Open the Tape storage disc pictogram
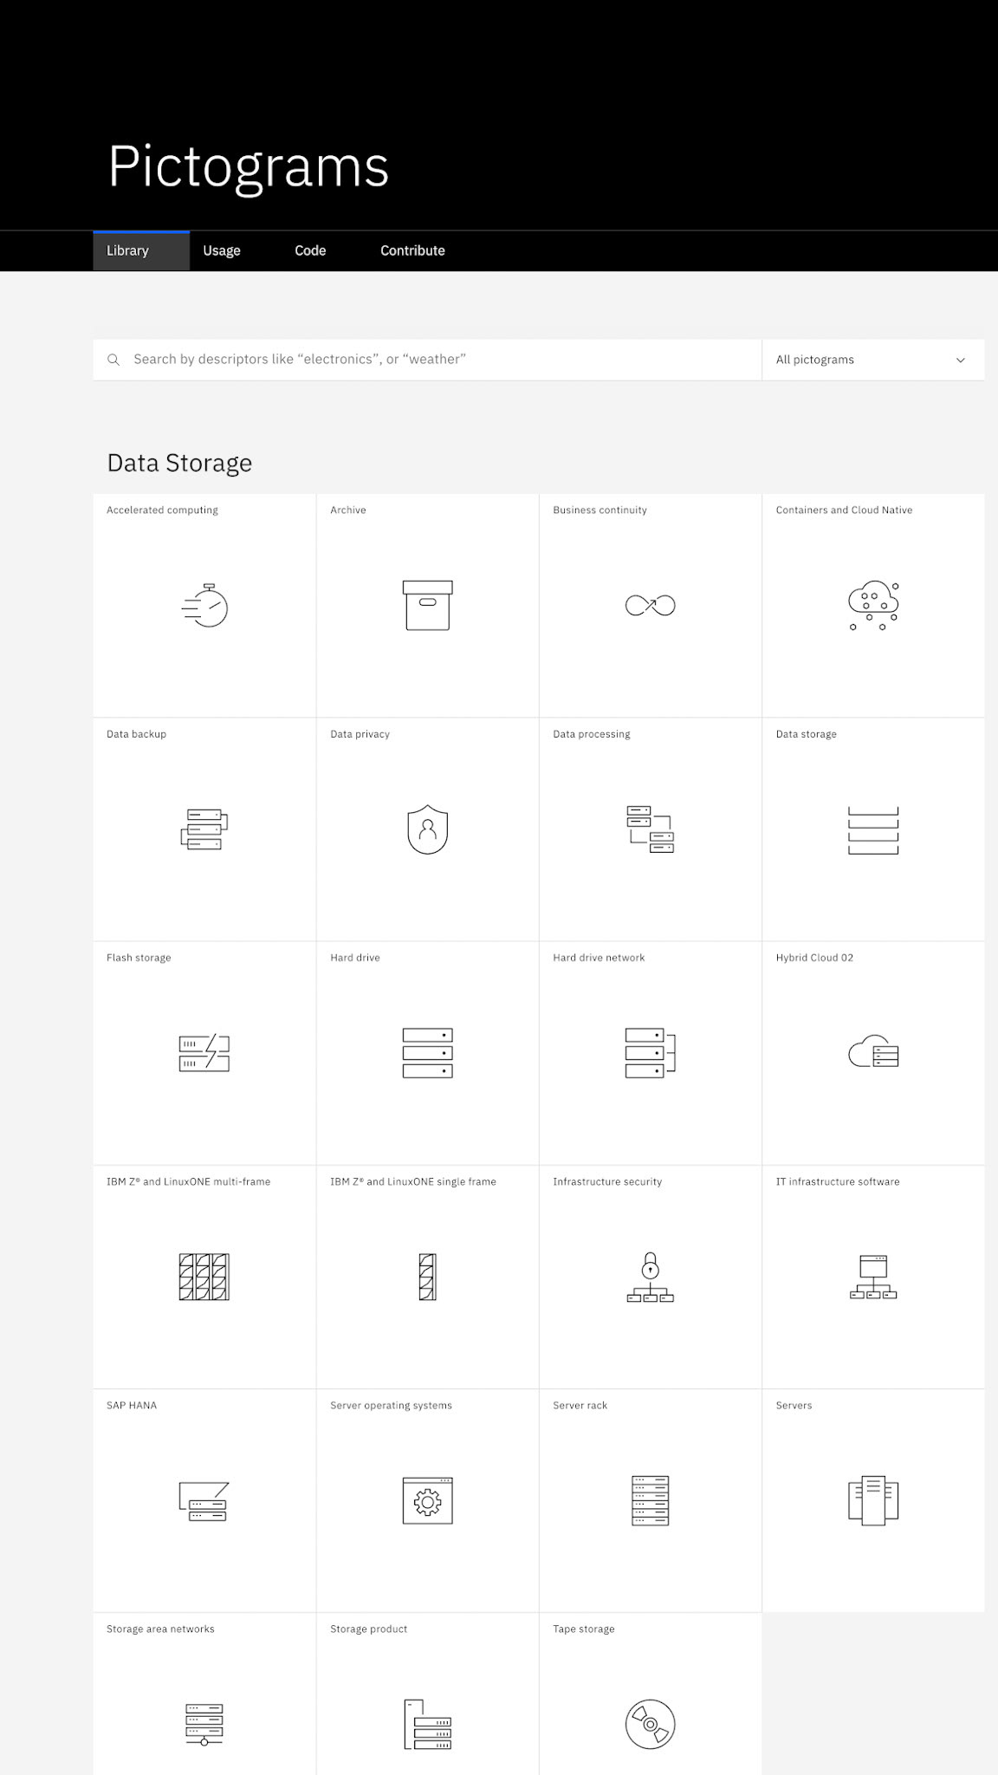The image size is (998, 1775). tap(651, 1724)
